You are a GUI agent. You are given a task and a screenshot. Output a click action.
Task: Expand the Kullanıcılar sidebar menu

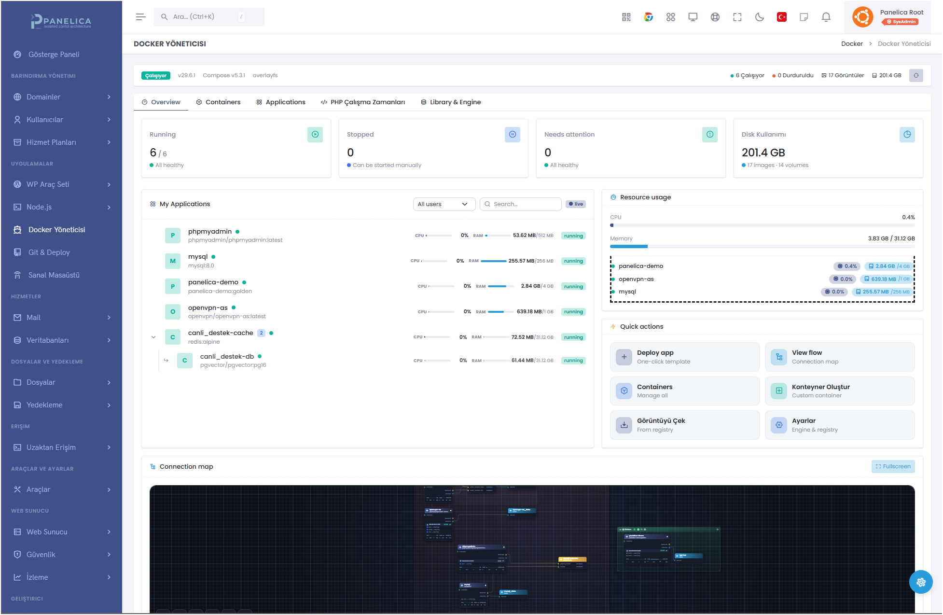point(61,120)
